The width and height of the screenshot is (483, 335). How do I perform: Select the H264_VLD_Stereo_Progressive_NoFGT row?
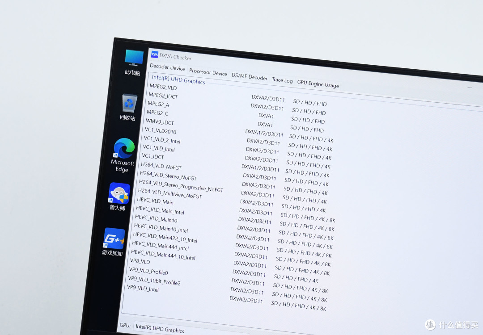tap(233, 192)
